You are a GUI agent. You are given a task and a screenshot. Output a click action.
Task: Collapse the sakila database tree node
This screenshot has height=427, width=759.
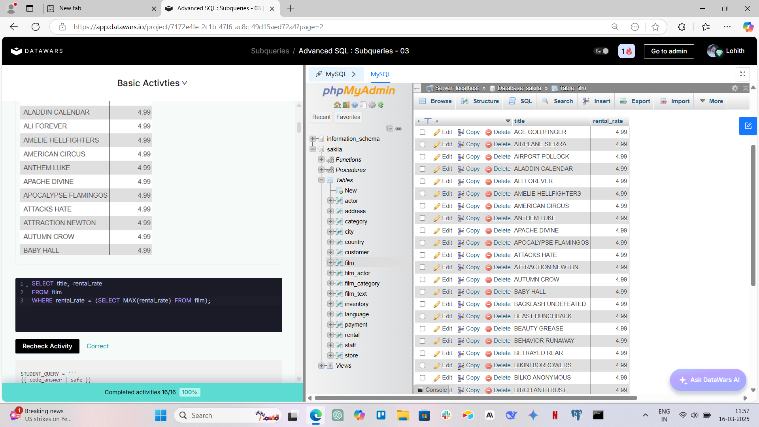pos(313,149)
